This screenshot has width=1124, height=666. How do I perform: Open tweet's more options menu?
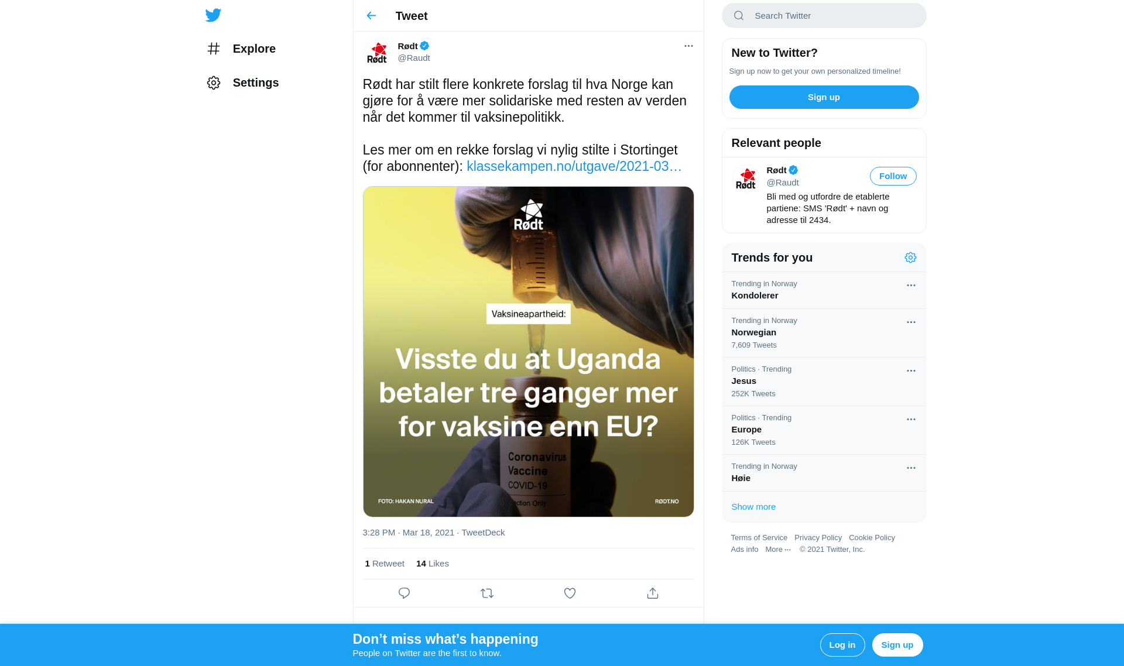688,46
